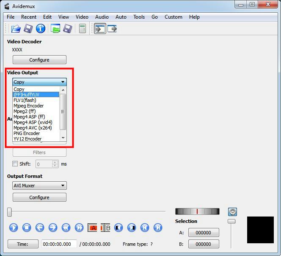Click the volume slider handle
This screenshot has width=281, height=256.
coord(231,221)
